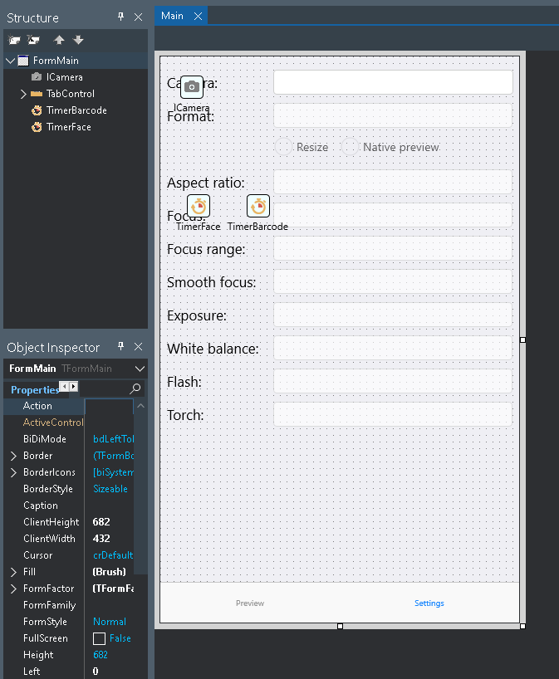This screenshot has height=679, width=559.
Task: Select the TimerBarcode component on the form
Action: click(258, 206)
